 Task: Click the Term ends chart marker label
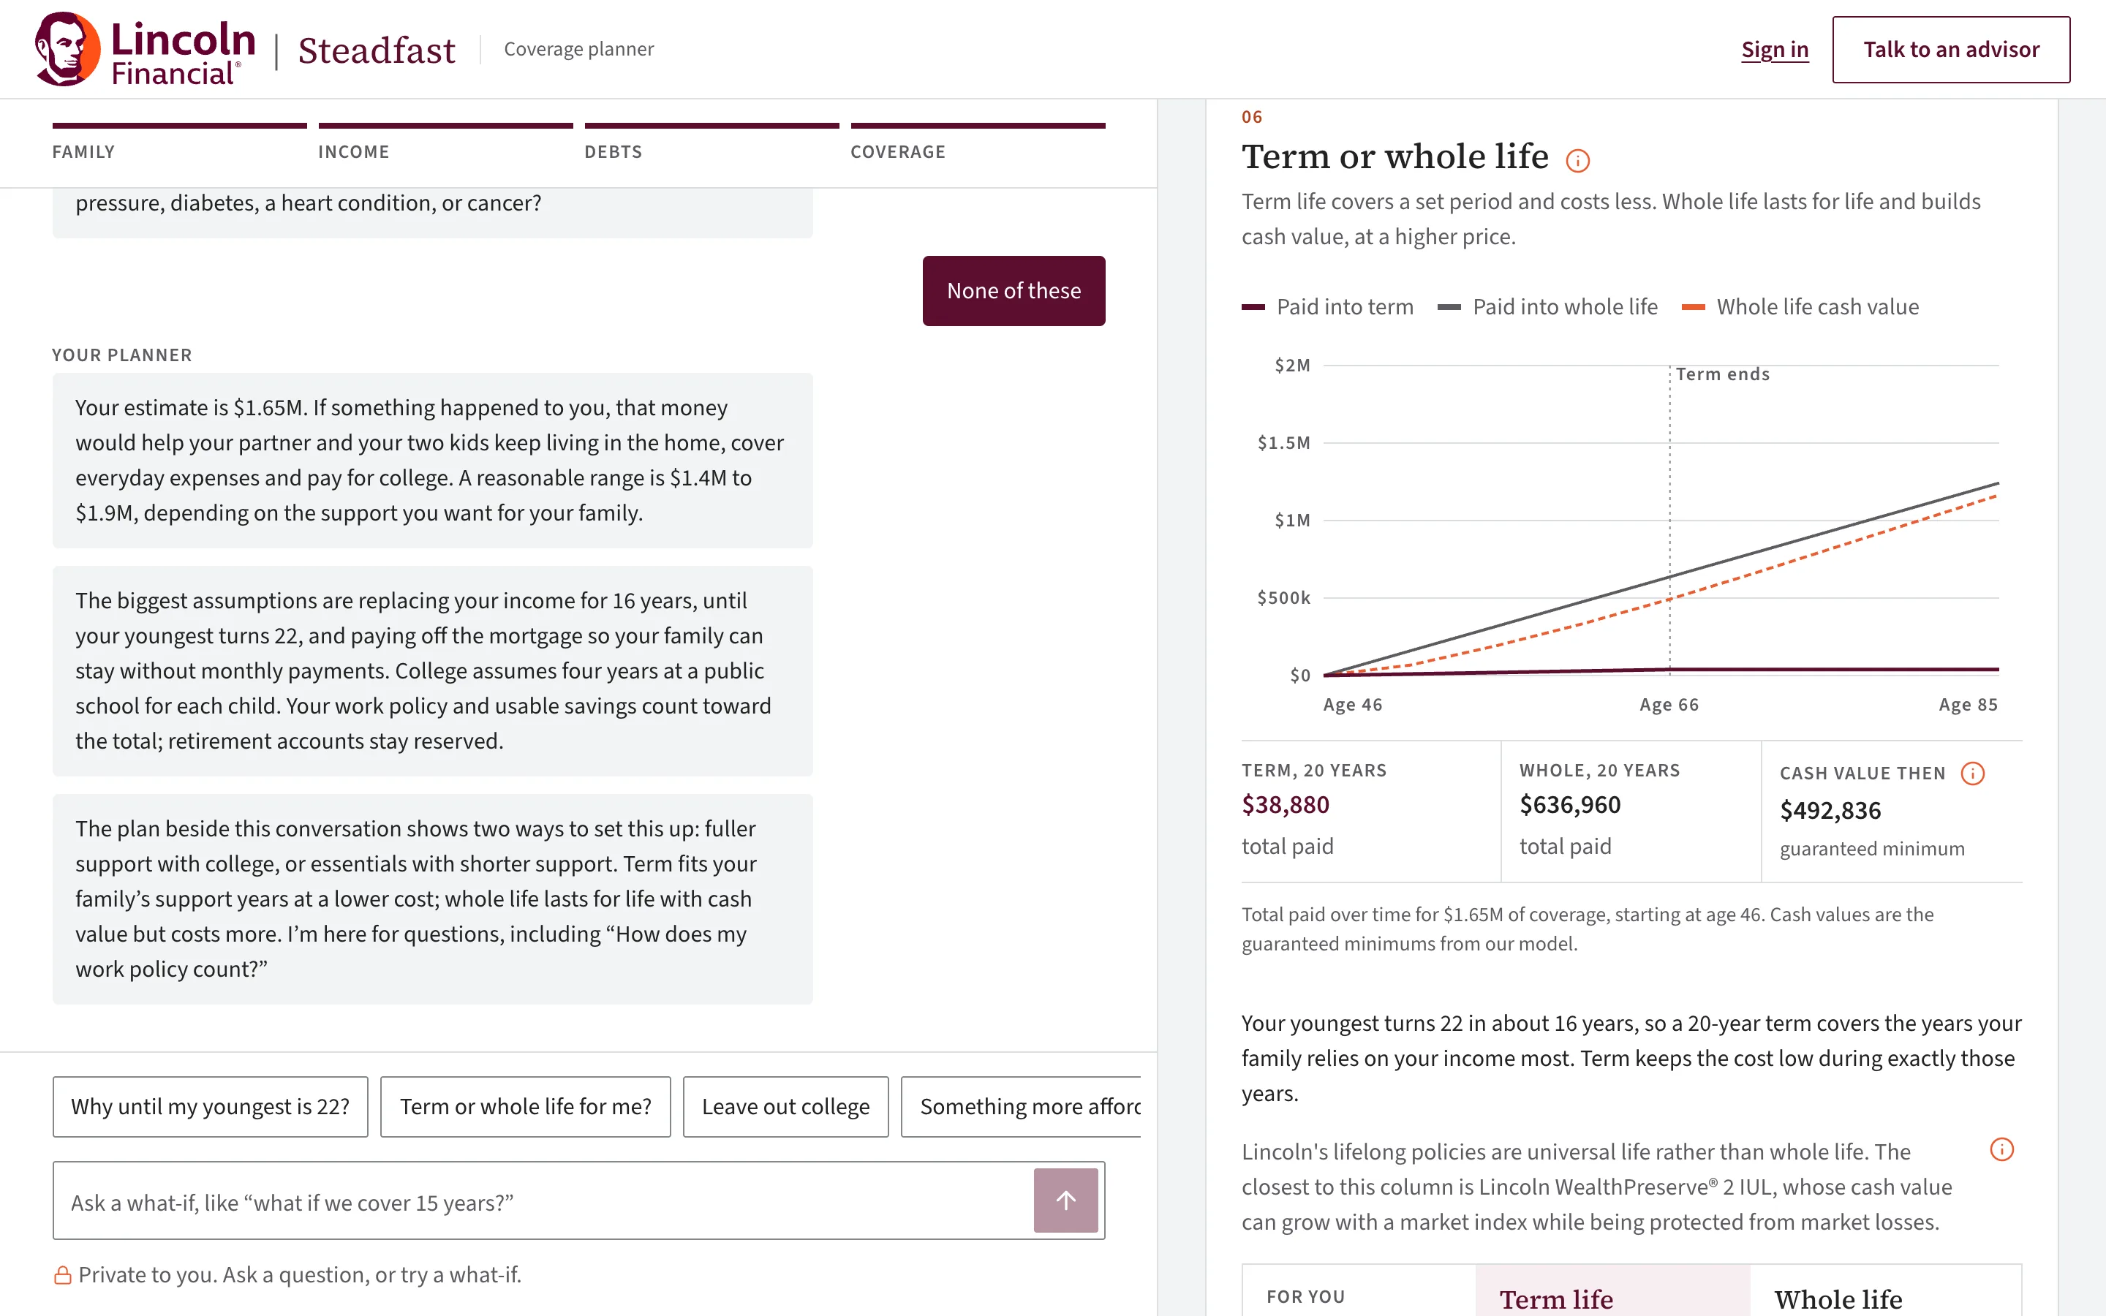[x=1722, y=374]
